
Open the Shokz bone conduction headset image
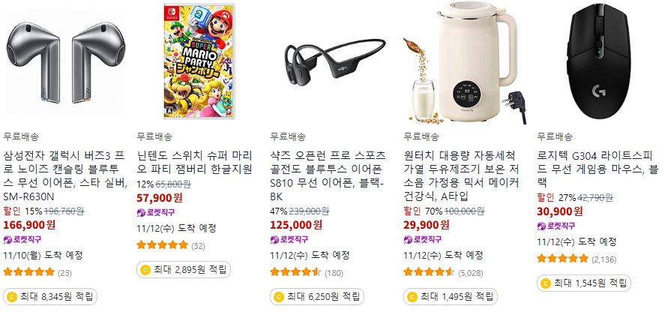(x=335, y=60)
